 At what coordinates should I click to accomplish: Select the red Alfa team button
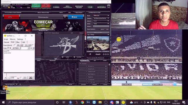tap(11, 17)
